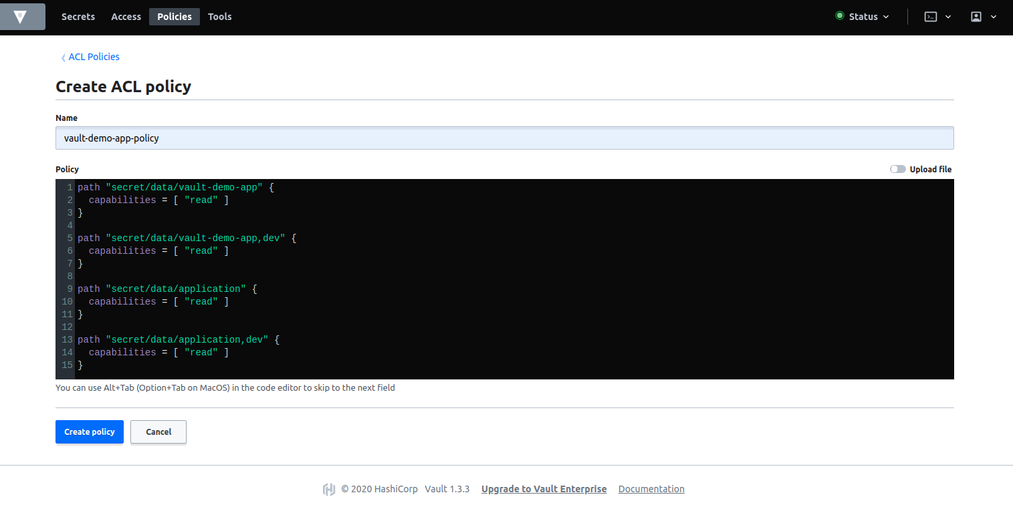Toggle the Upload file switch

click(898, 169)
